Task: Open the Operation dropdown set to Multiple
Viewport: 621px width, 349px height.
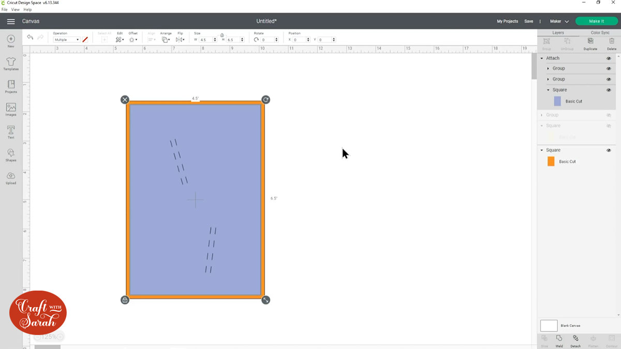Action: pos(66,40)
